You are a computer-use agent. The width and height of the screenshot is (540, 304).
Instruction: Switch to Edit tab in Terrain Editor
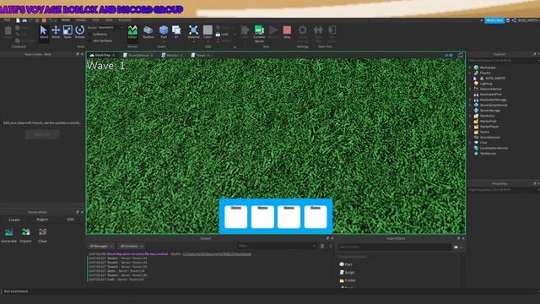(x=70, y=220)
